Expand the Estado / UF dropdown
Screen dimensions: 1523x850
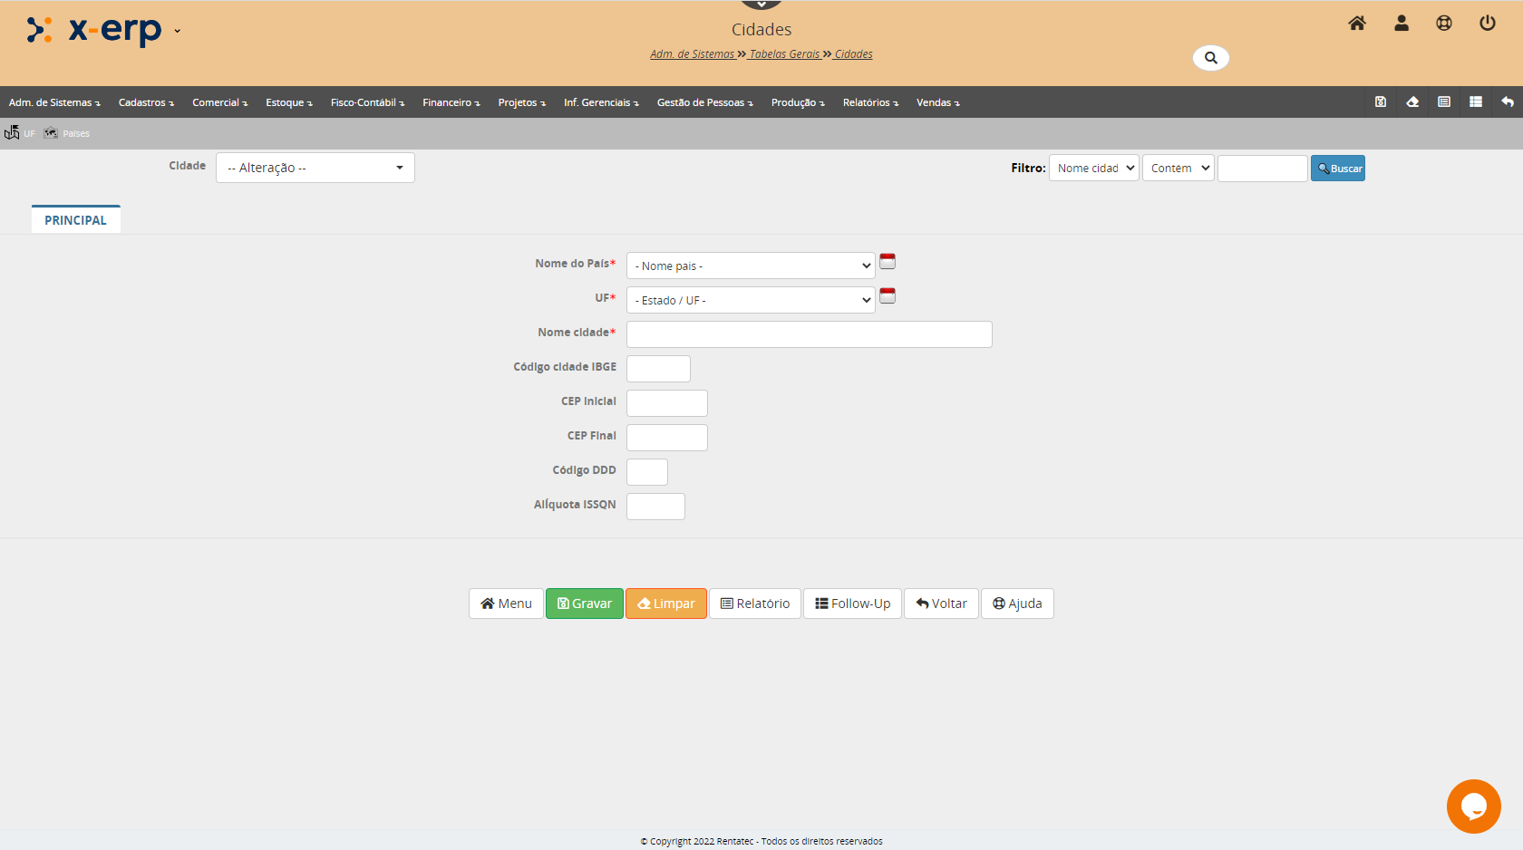click(751, 300)
